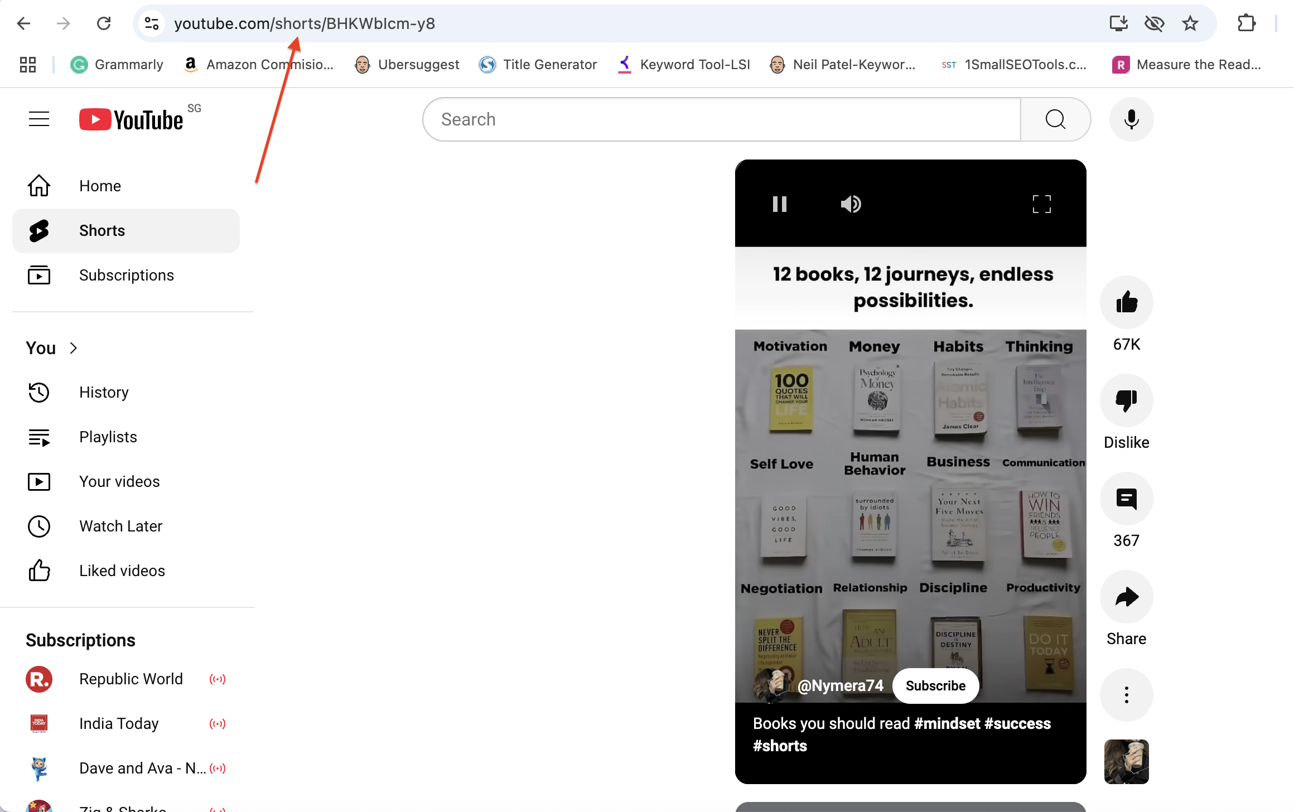Open the channel sound thumbnail
The width and height of the screenshot is (1294, 812).
click(x=1126, y=762)
